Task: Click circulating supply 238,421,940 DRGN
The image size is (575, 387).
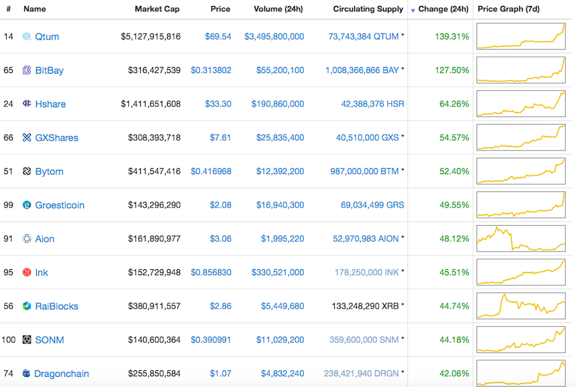Action: (361, 374)
